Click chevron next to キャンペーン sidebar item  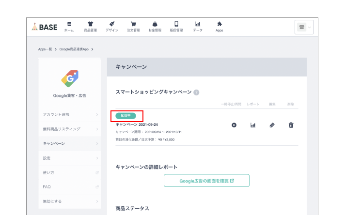tap(97, 143)
